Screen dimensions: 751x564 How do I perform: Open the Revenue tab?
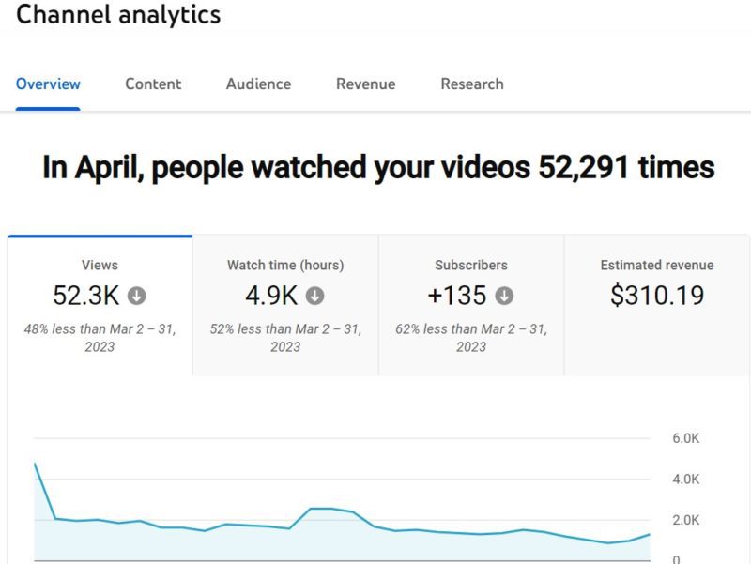click(x=366, y=84)
